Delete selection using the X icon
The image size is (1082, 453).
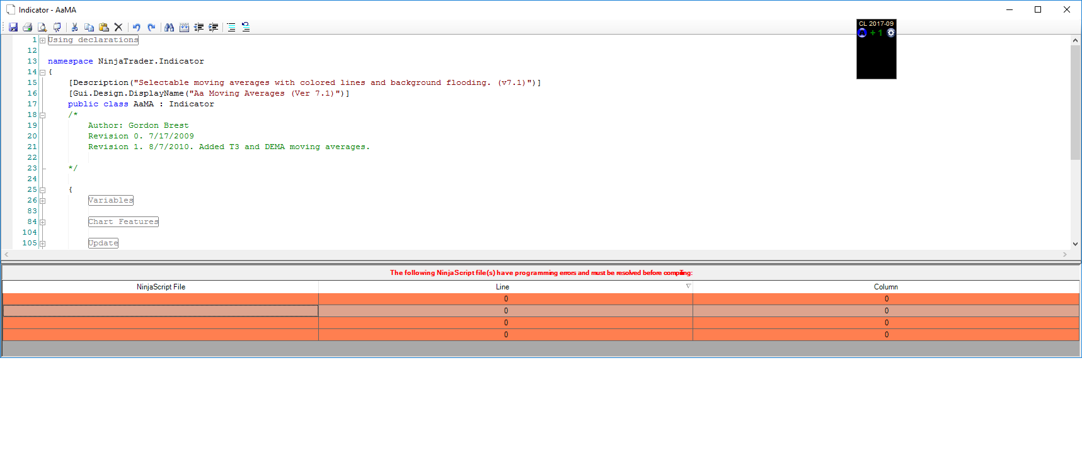tap(118, 27)
